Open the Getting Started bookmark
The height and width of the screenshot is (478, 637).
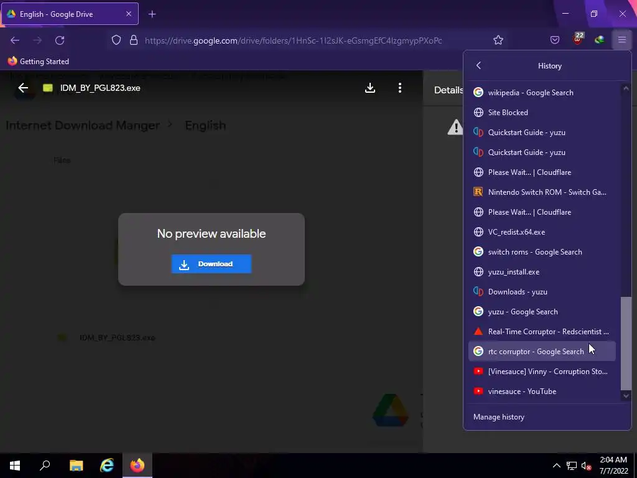[38, 62]
